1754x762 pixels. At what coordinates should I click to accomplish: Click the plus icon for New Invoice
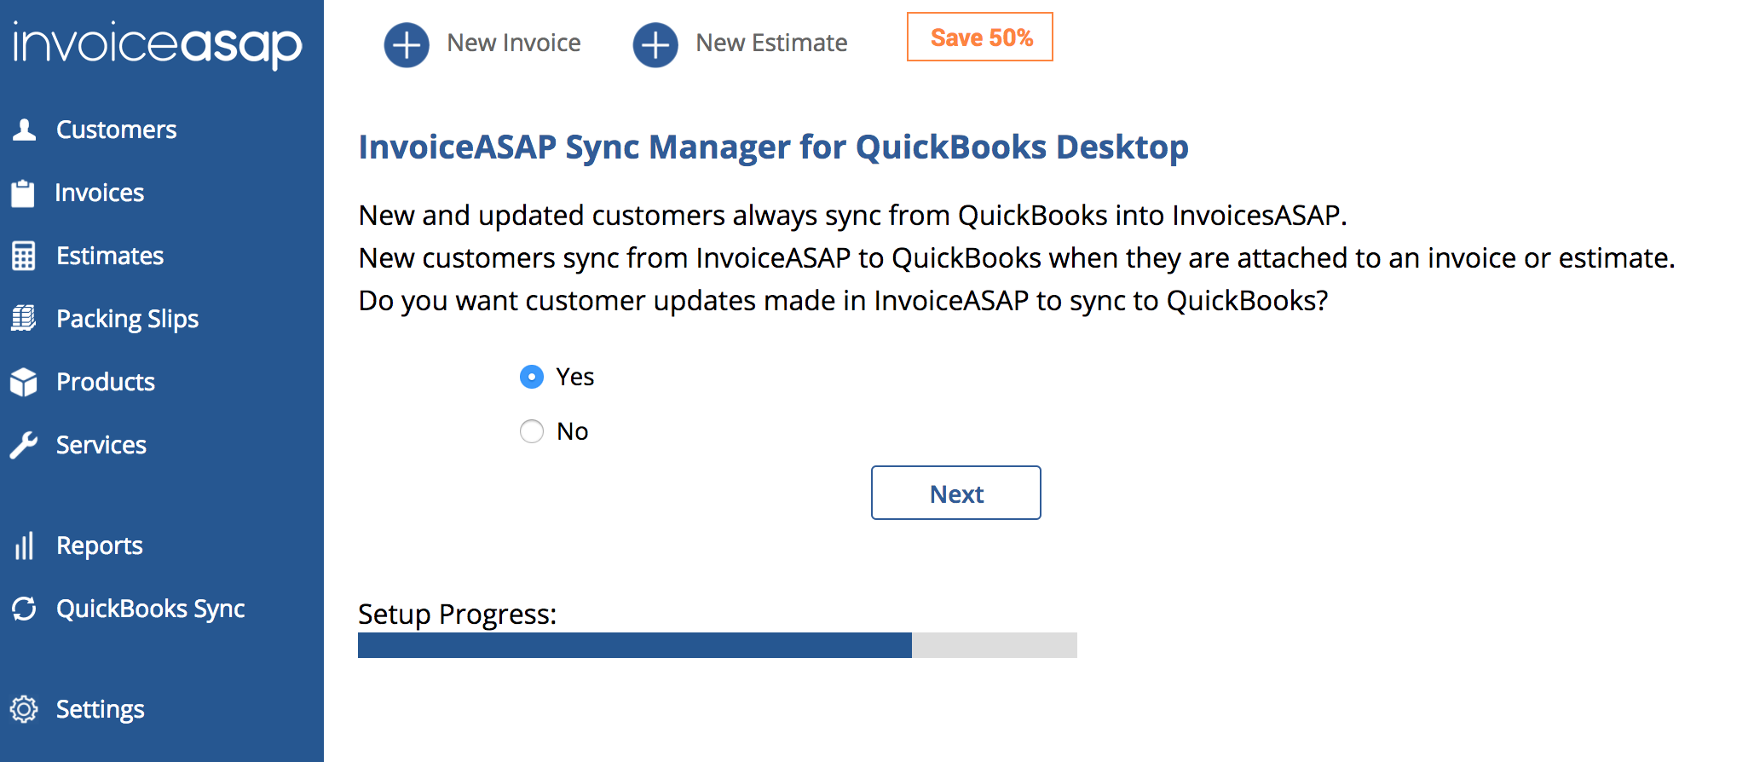(407, 44)
